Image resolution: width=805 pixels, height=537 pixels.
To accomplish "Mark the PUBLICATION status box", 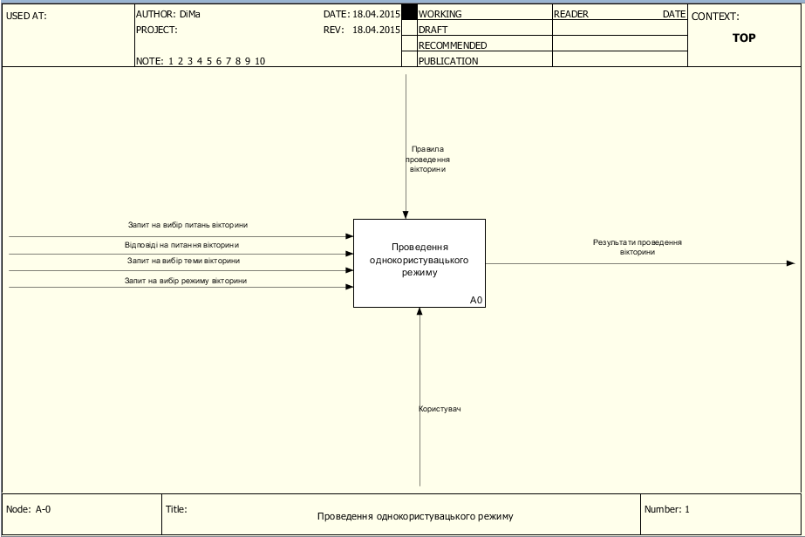I will 409,59.
